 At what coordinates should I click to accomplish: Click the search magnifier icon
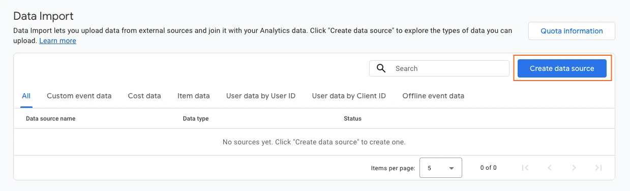381,68
